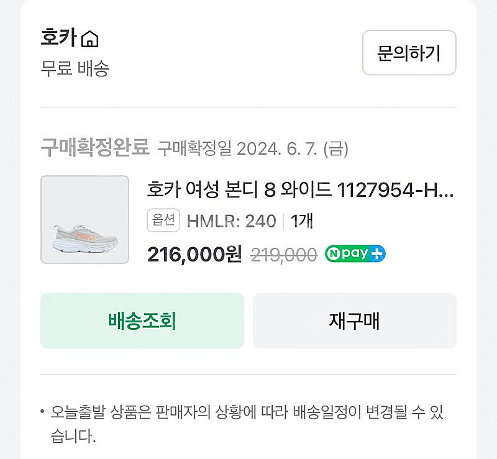Click the 구매확정완료 status text

point(95,148)
